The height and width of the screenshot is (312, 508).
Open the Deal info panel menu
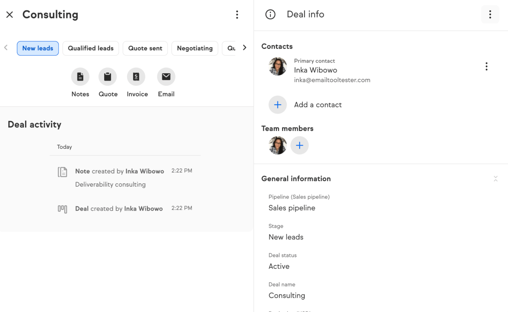coord(490,14)
